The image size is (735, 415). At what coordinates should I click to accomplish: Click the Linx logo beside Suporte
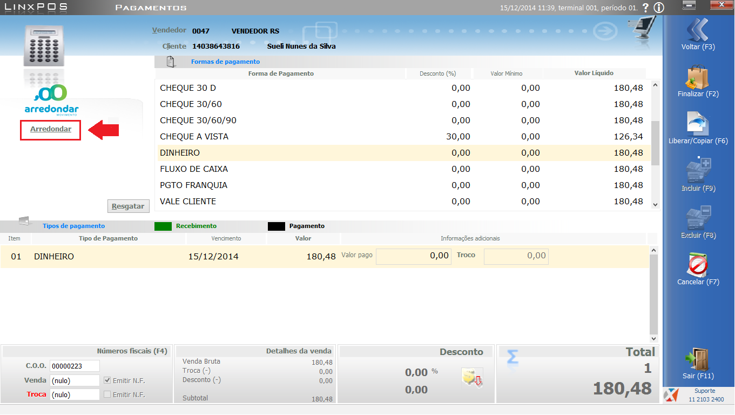click(671, 395)
